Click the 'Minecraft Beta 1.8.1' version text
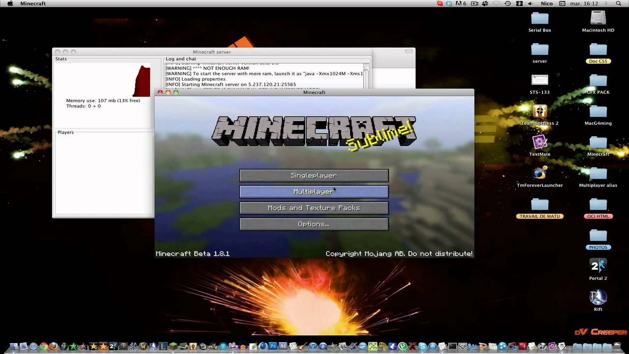The height and width of the screenshot is (354, 629). [x=193, y=254]
